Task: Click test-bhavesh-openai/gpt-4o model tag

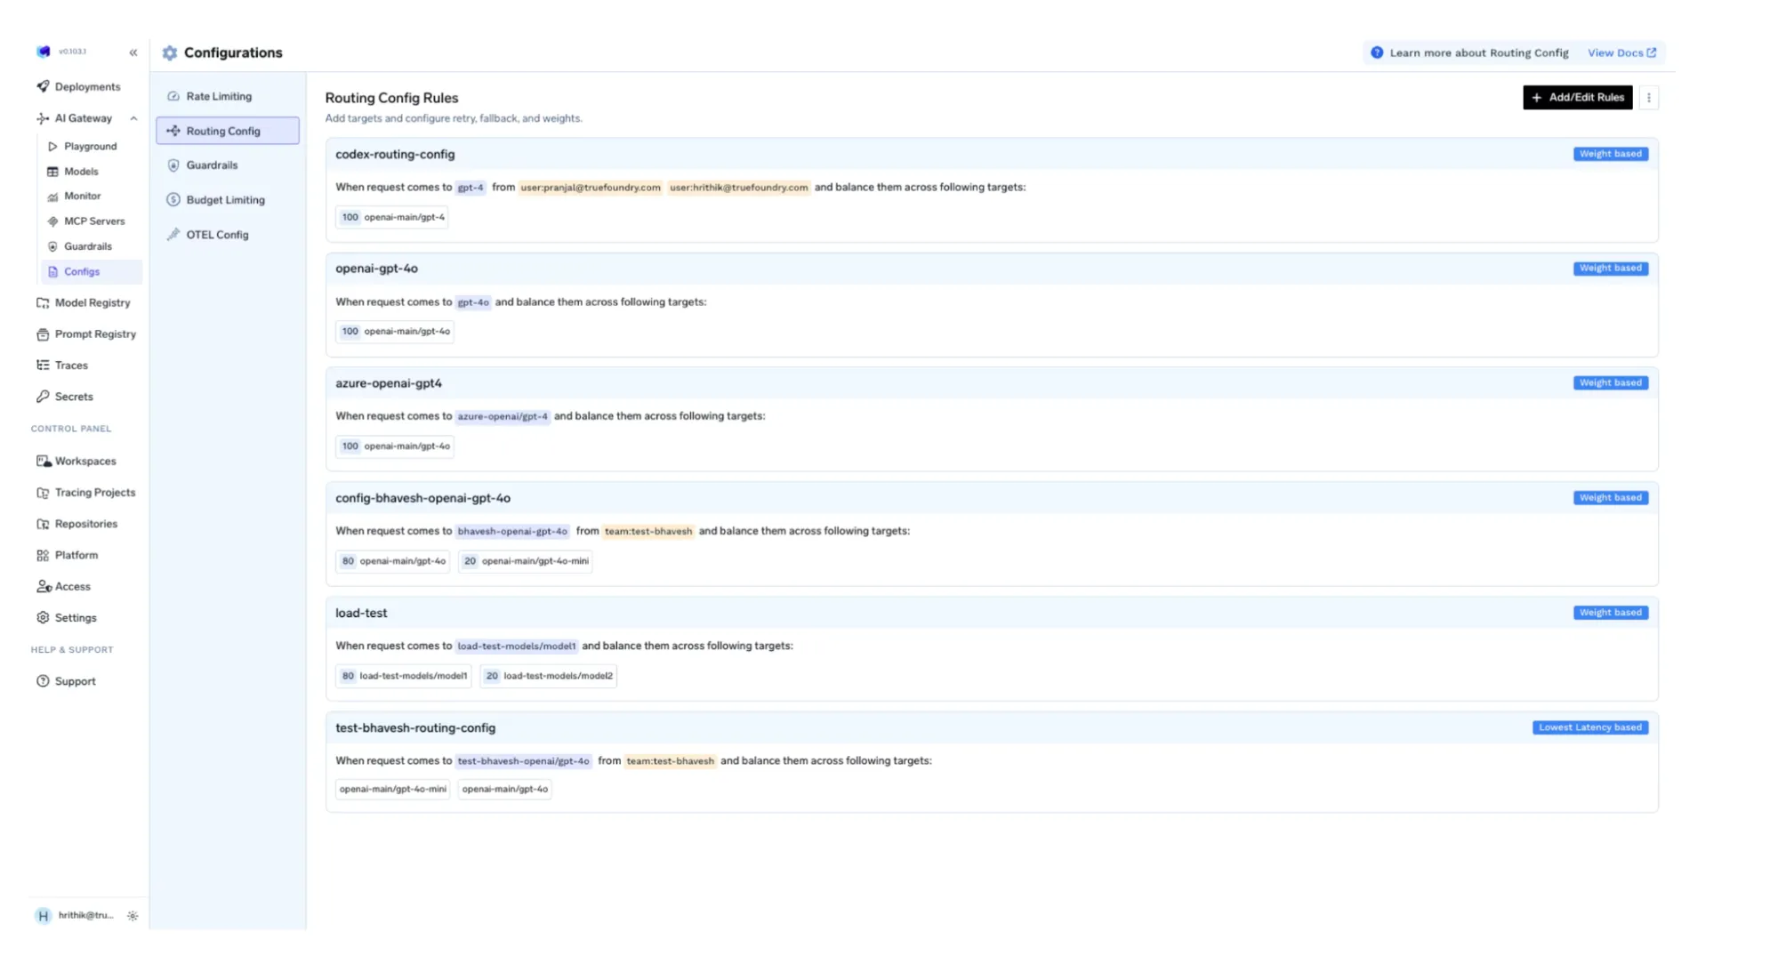Action: [x=523, y=761]
